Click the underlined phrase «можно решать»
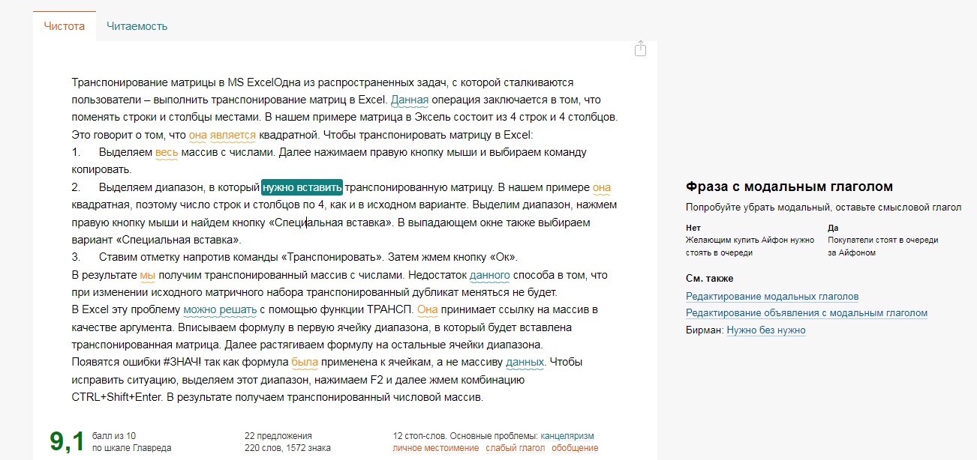Screen dimensions: 977x460 220,309
